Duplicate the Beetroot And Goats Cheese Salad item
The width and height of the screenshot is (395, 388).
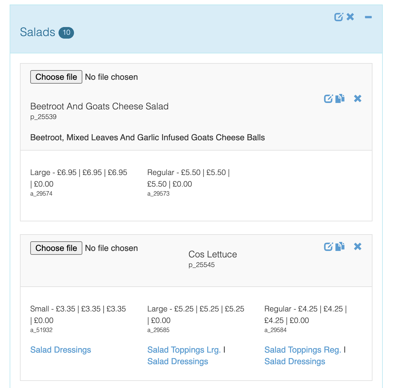[x=340, y=98]
